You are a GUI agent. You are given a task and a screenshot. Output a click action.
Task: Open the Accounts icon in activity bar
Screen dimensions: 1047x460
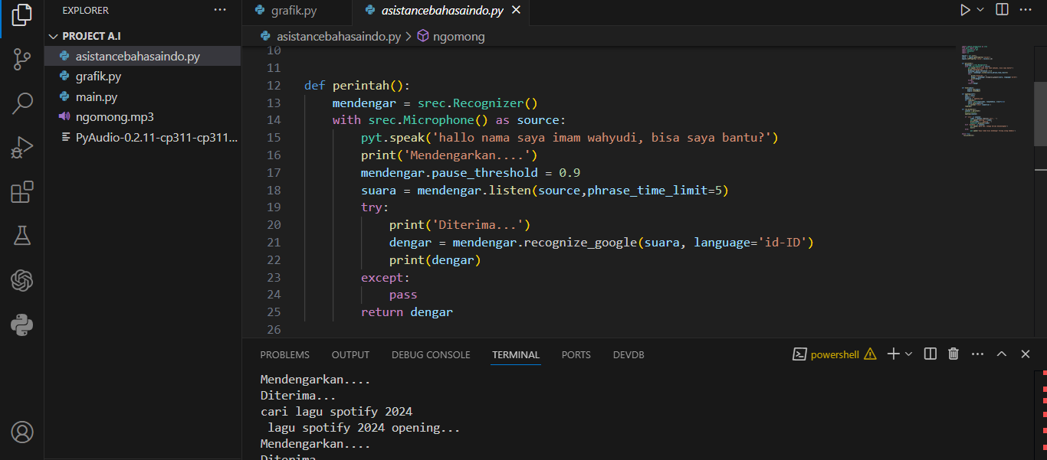coord(22,432)
